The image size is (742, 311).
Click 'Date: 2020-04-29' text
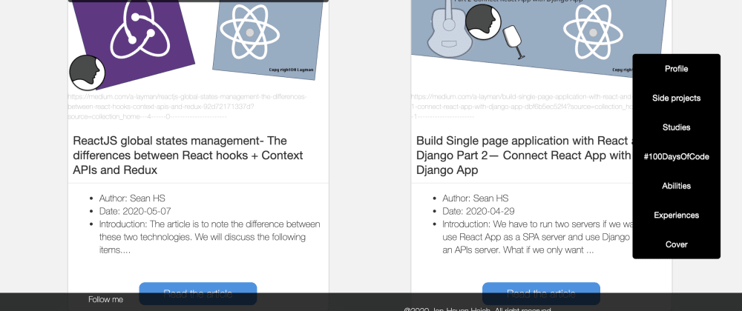point(479,211)
